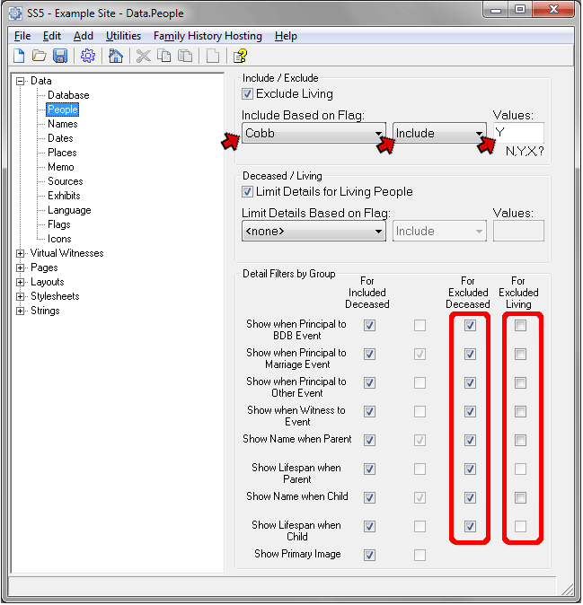
Task: Click the Save floppy disk icon
Action: pyautogui.click(x=60, y=57)
